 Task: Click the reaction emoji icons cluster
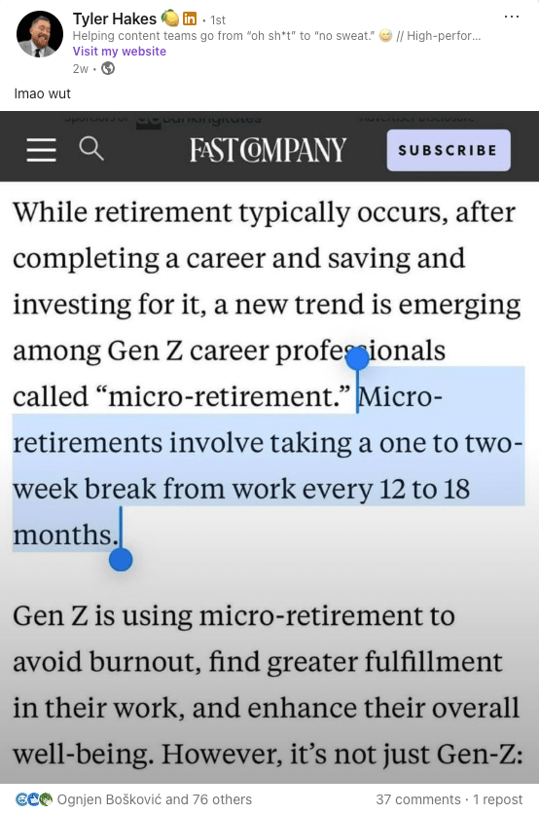pyautogui.click(x=34, y=799)
